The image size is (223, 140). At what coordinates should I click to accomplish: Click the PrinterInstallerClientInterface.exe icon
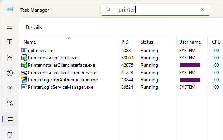[x=24, y=65]
